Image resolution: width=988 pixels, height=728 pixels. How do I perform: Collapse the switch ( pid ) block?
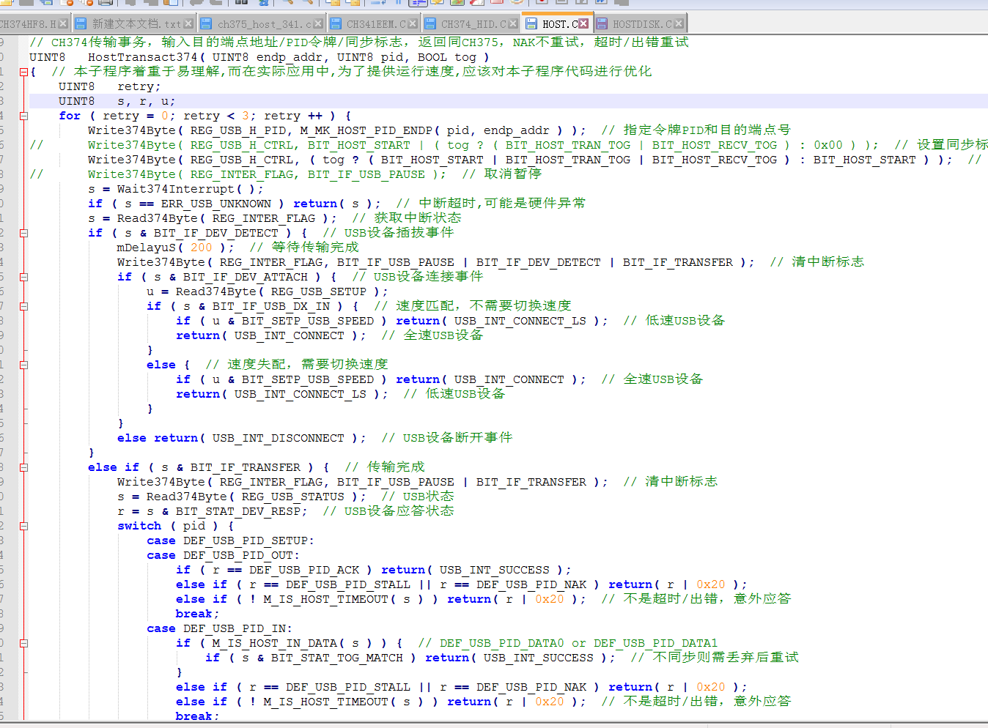pyautogui.click(x=23, y=526)
